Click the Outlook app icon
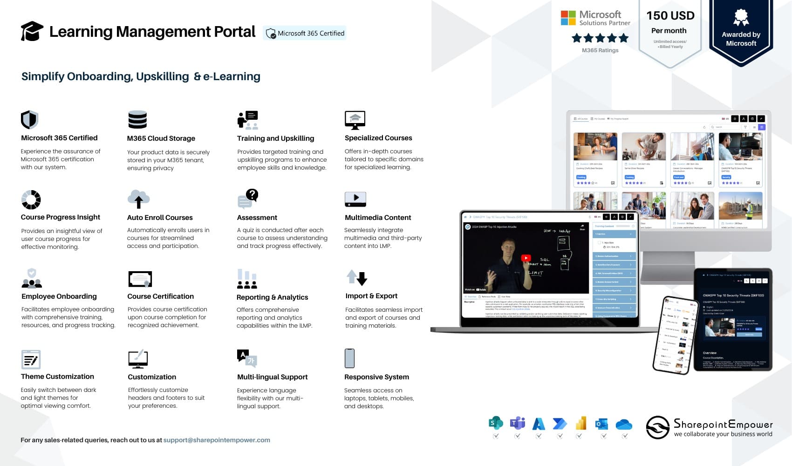The image size is (792, 466). click(x=601, y=424)
